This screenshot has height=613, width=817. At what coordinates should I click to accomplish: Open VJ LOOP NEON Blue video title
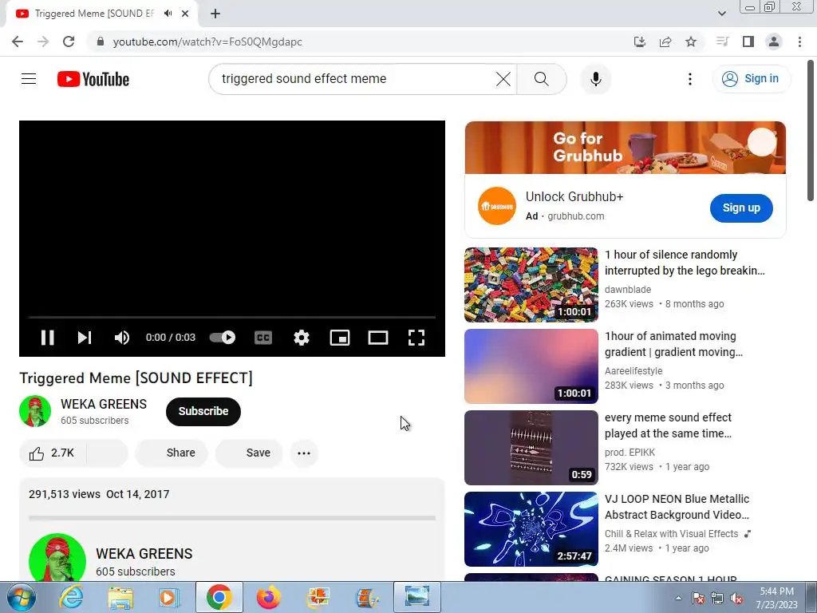click(x=677, y=507)
